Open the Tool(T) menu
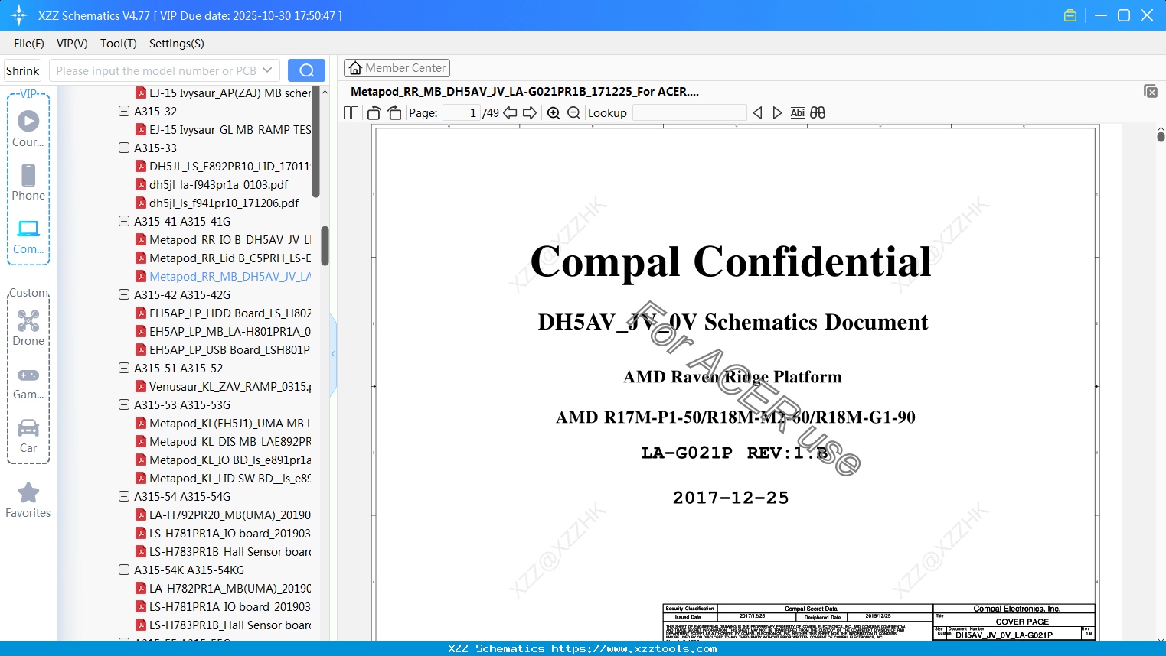This screenshot has width=1166, height=656. click(119, 44)
